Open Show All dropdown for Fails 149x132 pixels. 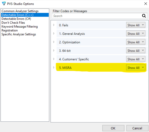[136, 25]
